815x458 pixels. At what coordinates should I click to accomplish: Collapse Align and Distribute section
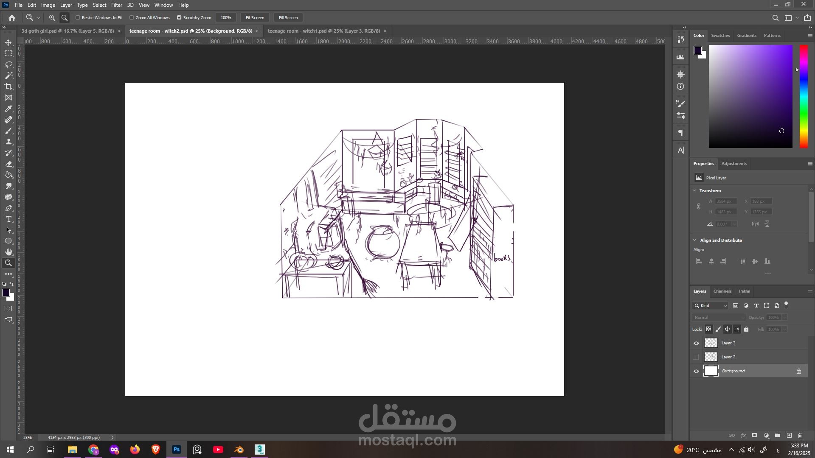tap(695, 240)
